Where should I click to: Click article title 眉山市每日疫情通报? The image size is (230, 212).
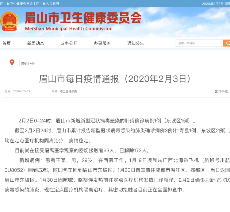pyautogui.click(x=115, y=79)
